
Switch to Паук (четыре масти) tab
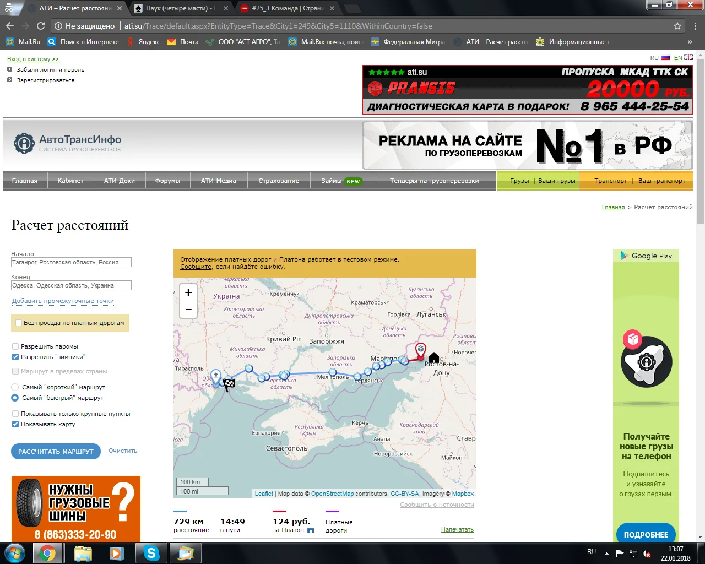[182, 8]
